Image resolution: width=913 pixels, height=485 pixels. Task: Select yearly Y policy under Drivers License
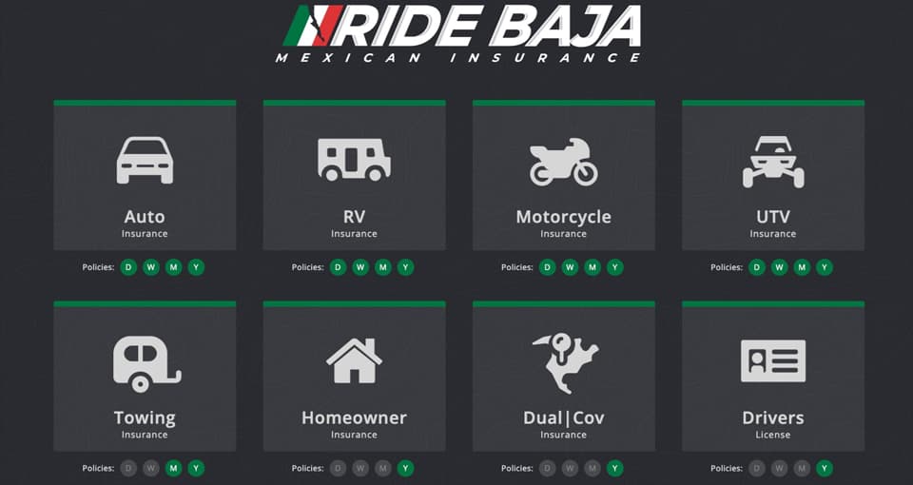pyautogui.click(x=824, y=468)
